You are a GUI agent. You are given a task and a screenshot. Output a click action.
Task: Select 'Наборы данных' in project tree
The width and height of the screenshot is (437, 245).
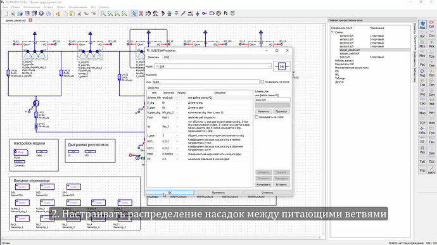click(x=344, y=61)
